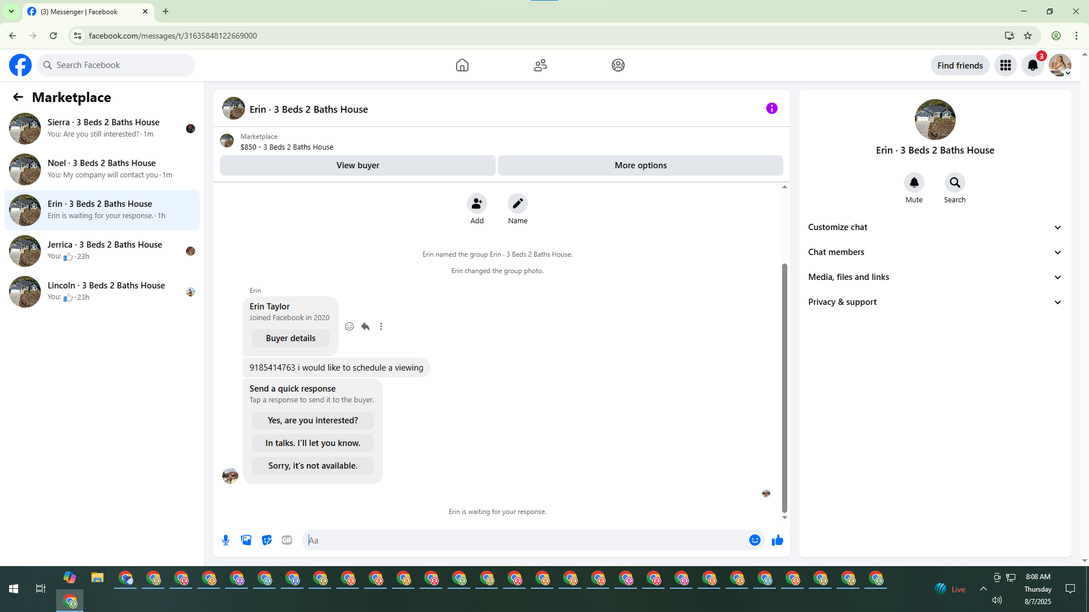Image resolution: width=1089 pixels, height=612 pixels.
Task: Focus the Search Facebook field
Action: click(116, 65)
